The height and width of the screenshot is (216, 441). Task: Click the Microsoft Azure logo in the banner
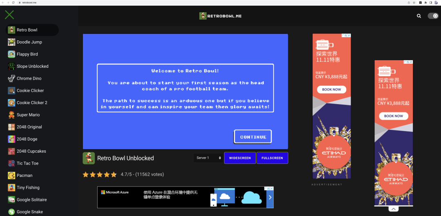coord(115,192)
